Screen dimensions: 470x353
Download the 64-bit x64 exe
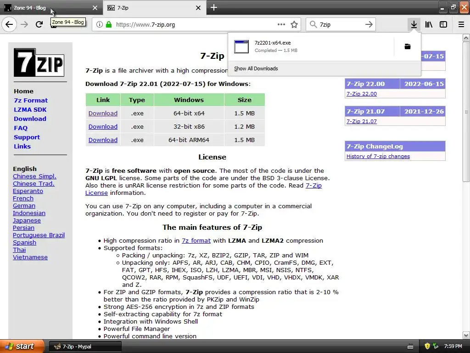coord(103,114)
